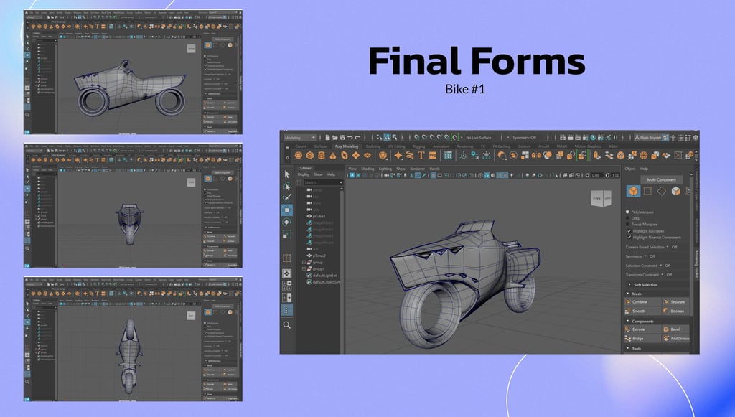
Task: Switch to Sculpting shelf tab in large window
Action: pyautogui.click(x=373, y=146)
